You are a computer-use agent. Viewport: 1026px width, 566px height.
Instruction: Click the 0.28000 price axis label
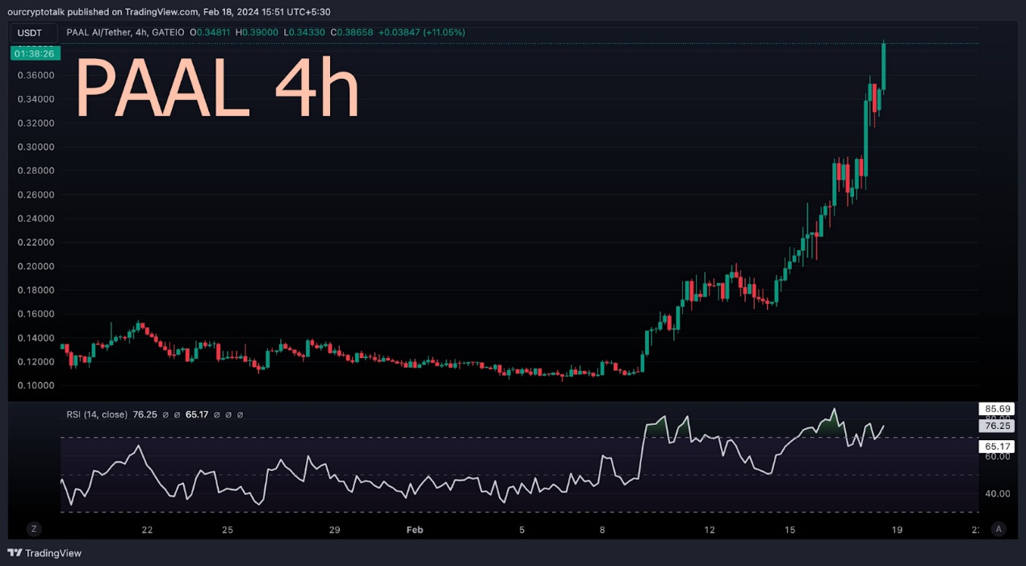[36, 171]
